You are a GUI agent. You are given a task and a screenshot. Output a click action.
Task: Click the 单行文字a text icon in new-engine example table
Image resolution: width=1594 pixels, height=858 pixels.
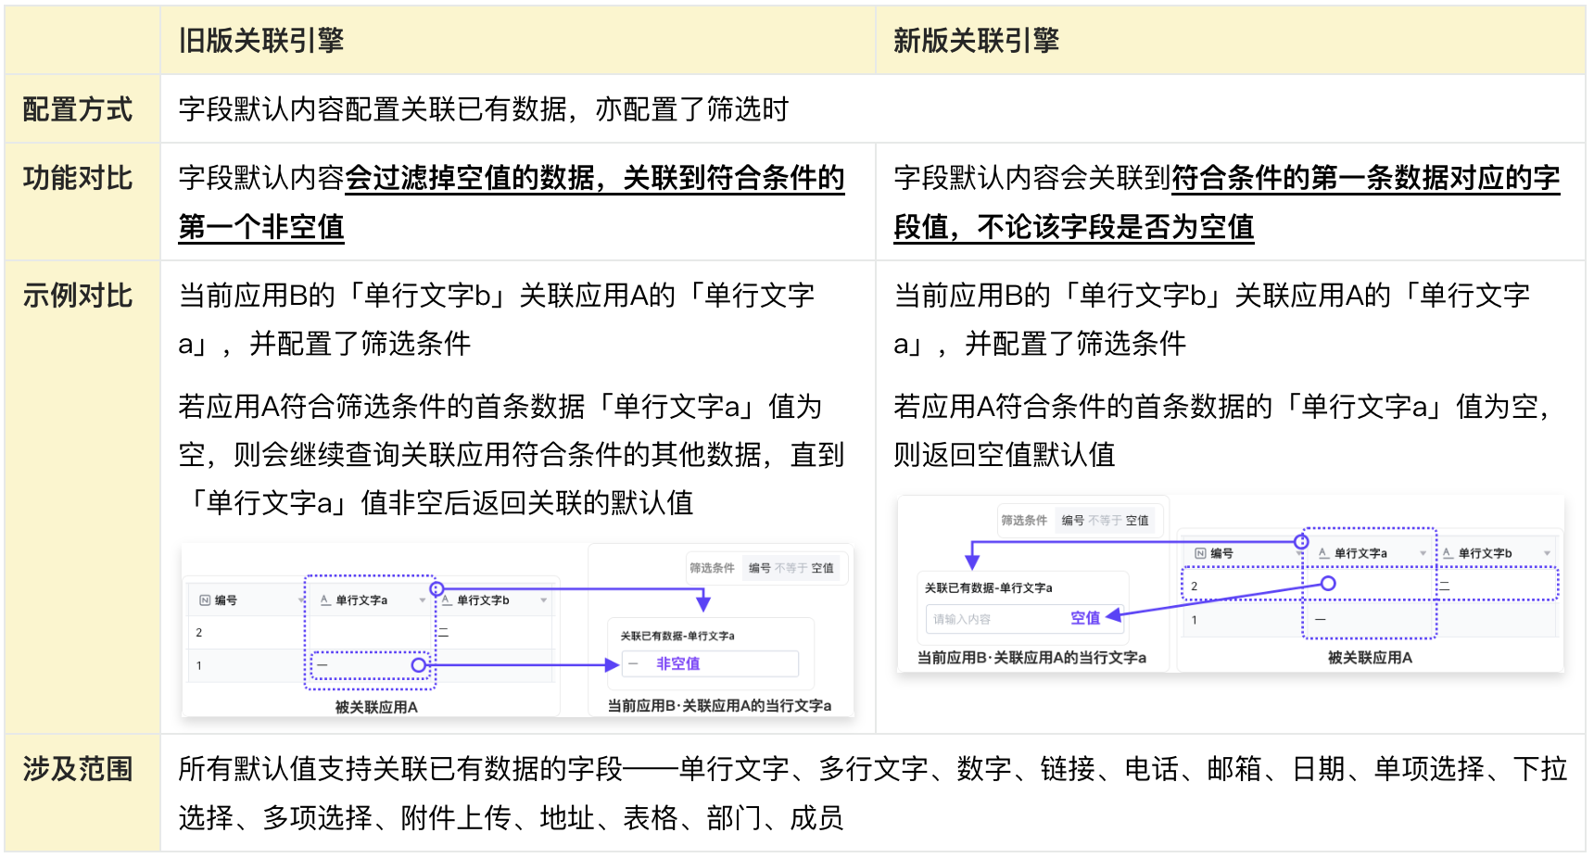tap(1323, 553)
